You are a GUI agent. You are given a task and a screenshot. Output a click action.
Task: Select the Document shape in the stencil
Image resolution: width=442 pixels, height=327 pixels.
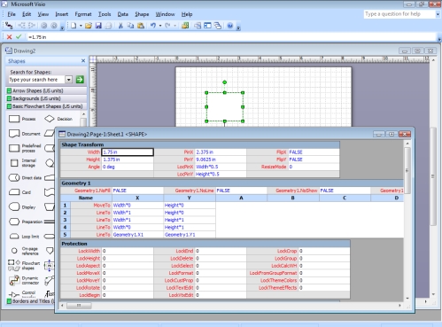click(x=24, y=134)
